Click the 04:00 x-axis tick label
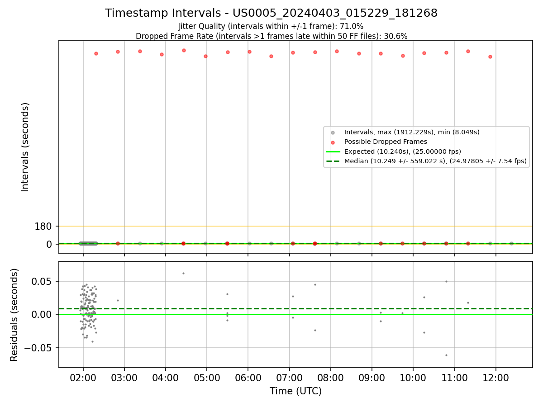The height and width of the screenshot is (407, 543). pos(166,377)
